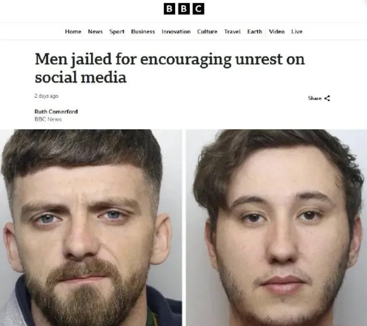Image resolution: width=367 pixels, height=326 pixels.
Task: Click the Share button text
Action: [315, 98]
